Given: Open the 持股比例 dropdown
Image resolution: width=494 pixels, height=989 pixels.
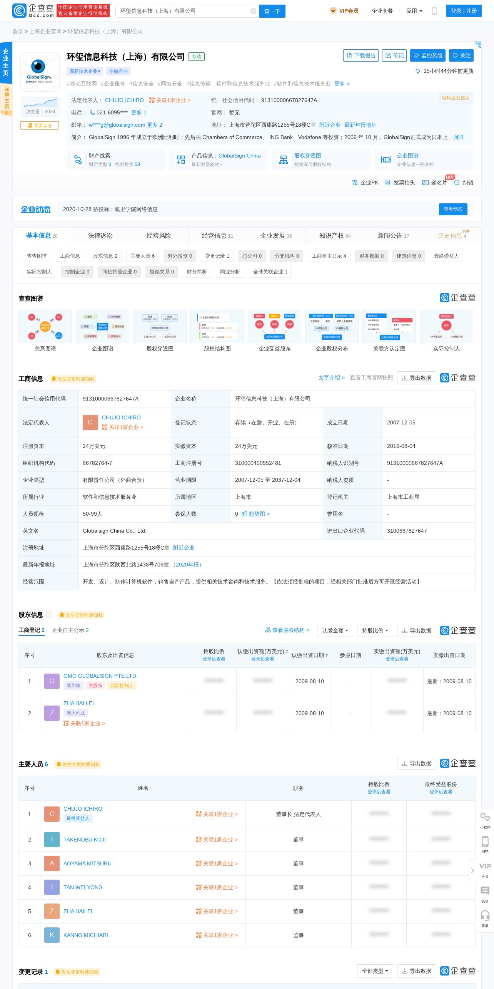Looking at the screenshot, I should point(375,630).
